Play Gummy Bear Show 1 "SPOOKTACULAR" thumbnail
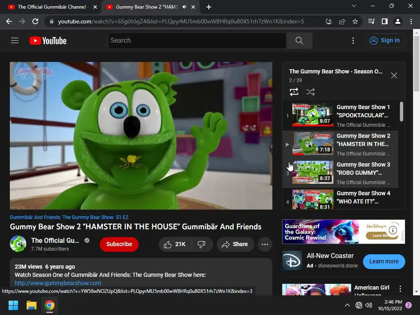420x315 pixels. coord(313,115)
